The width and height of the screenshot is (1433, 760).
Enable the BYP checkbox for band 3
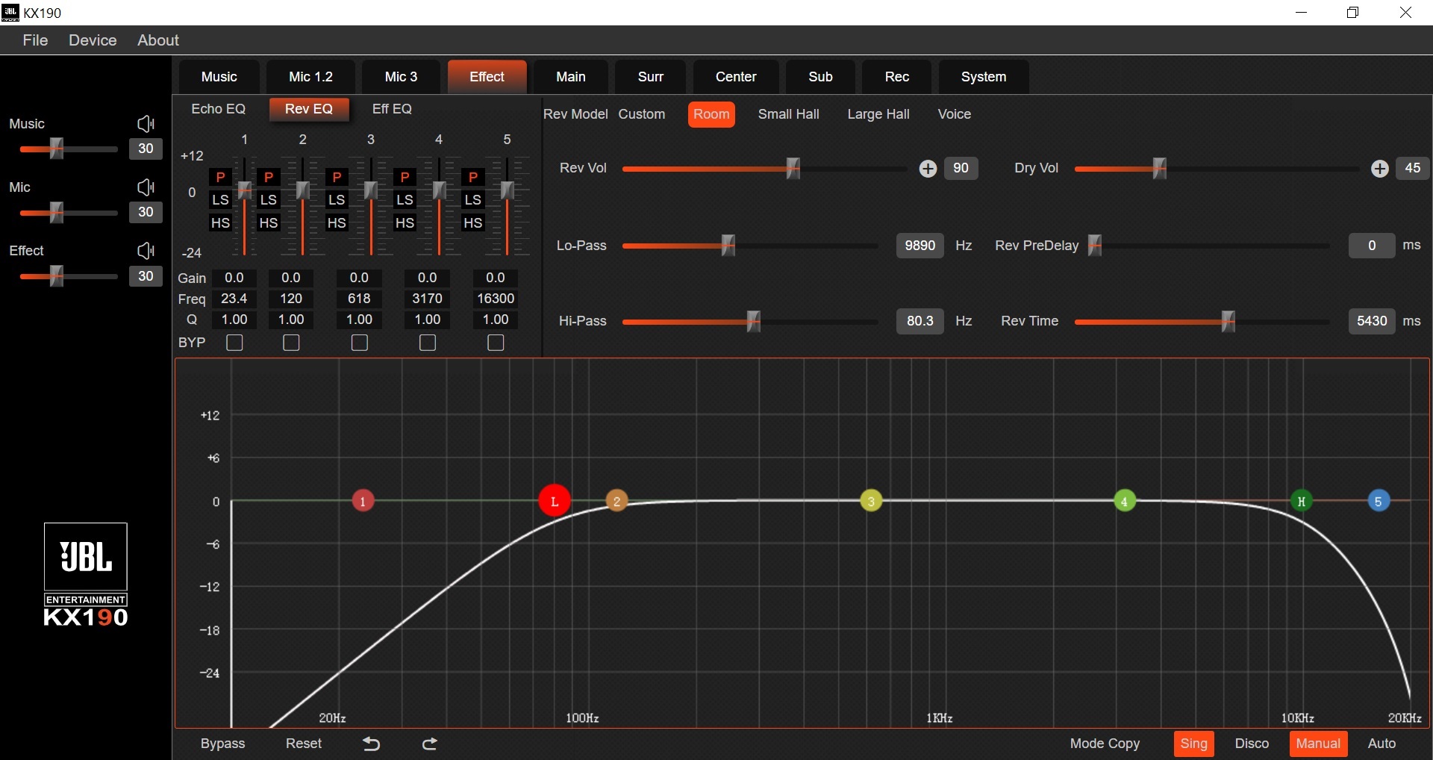coord(360,343)
